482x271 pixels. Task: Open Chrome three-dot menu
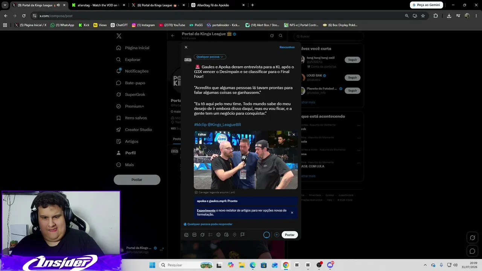coord(476,16)
